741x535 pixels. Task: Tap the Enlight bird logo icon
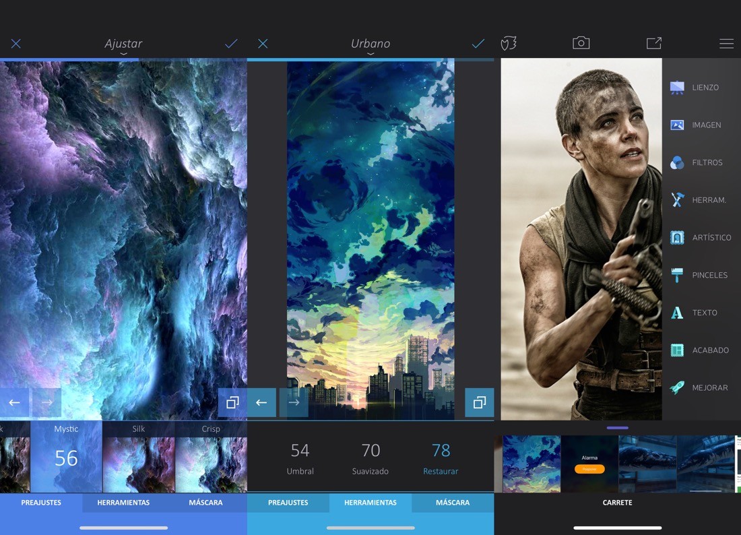(509, 44)
